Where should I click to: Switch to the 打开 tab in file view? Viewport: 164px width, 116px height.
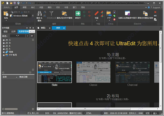tap(13, 32)
